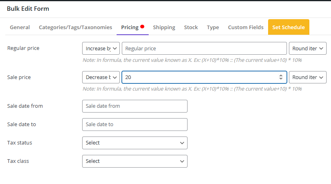Click the Set Schedule button
The image size is (331, 184).
tap(289, 27)
